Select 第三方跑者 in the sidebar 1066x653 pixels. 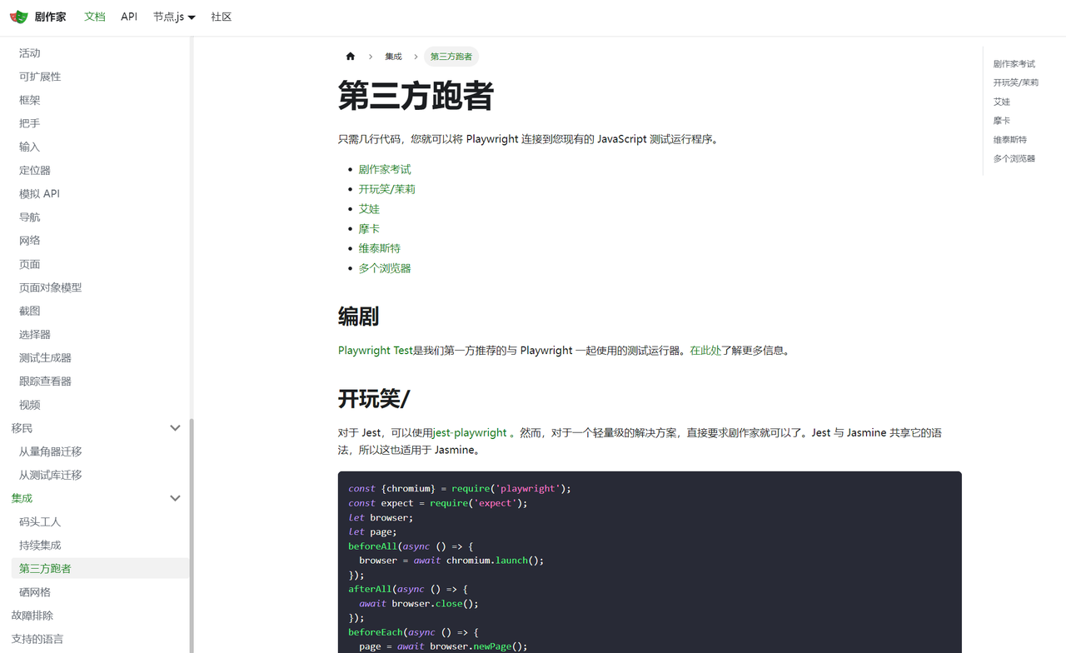[x=45, y=568]
